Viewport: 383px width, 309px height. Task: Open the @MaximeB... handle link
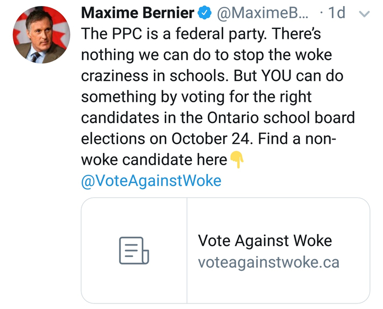[x=254, y=13]
